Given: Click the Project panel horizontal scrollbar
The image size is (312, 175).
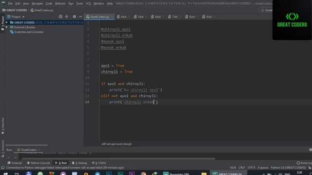Looking at the screenshot, I should tap(26, 145).
